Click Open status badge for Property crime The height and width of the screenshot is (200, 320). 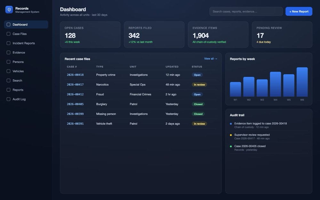click(197, 75)
